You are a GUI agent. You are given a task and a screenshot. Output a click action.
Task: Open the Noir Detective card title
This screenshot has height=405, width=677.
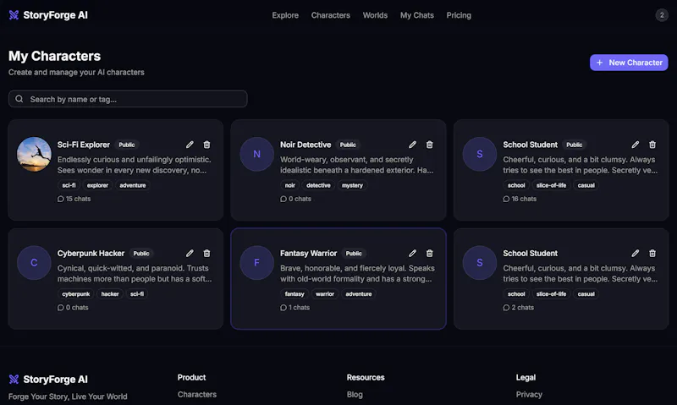pyautogui.click(x=305, y=145)
